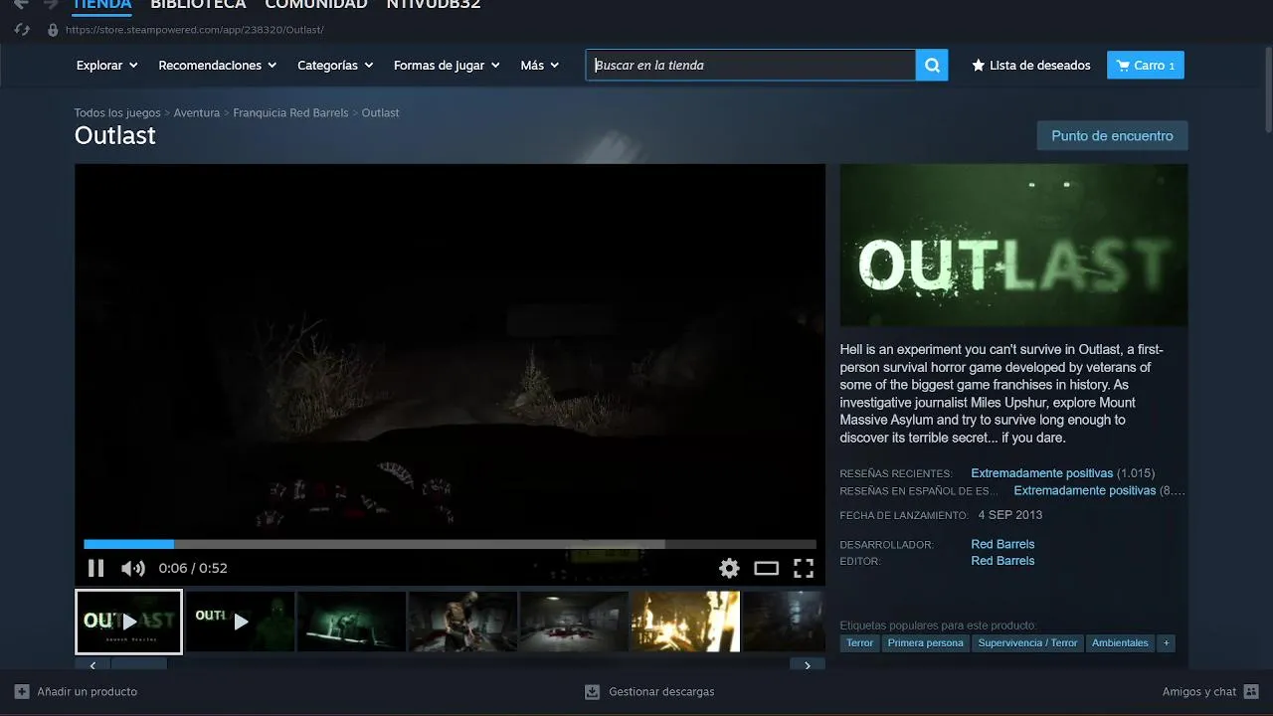The image size is (1273, 716).
Task: Reload the store page
Action: [22, 30]
